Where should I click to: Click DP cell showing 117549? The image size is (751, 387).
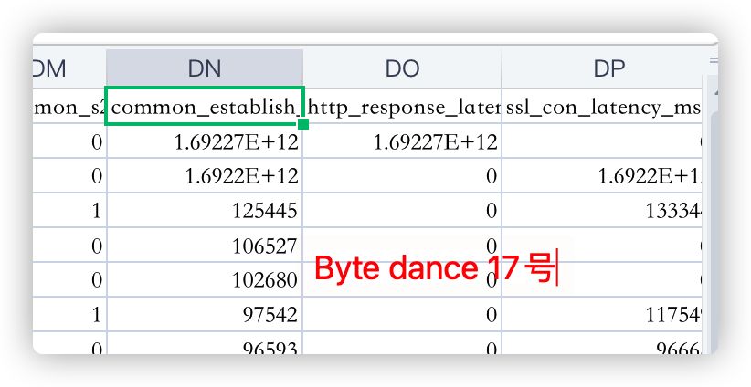click(x=603, y=315)
